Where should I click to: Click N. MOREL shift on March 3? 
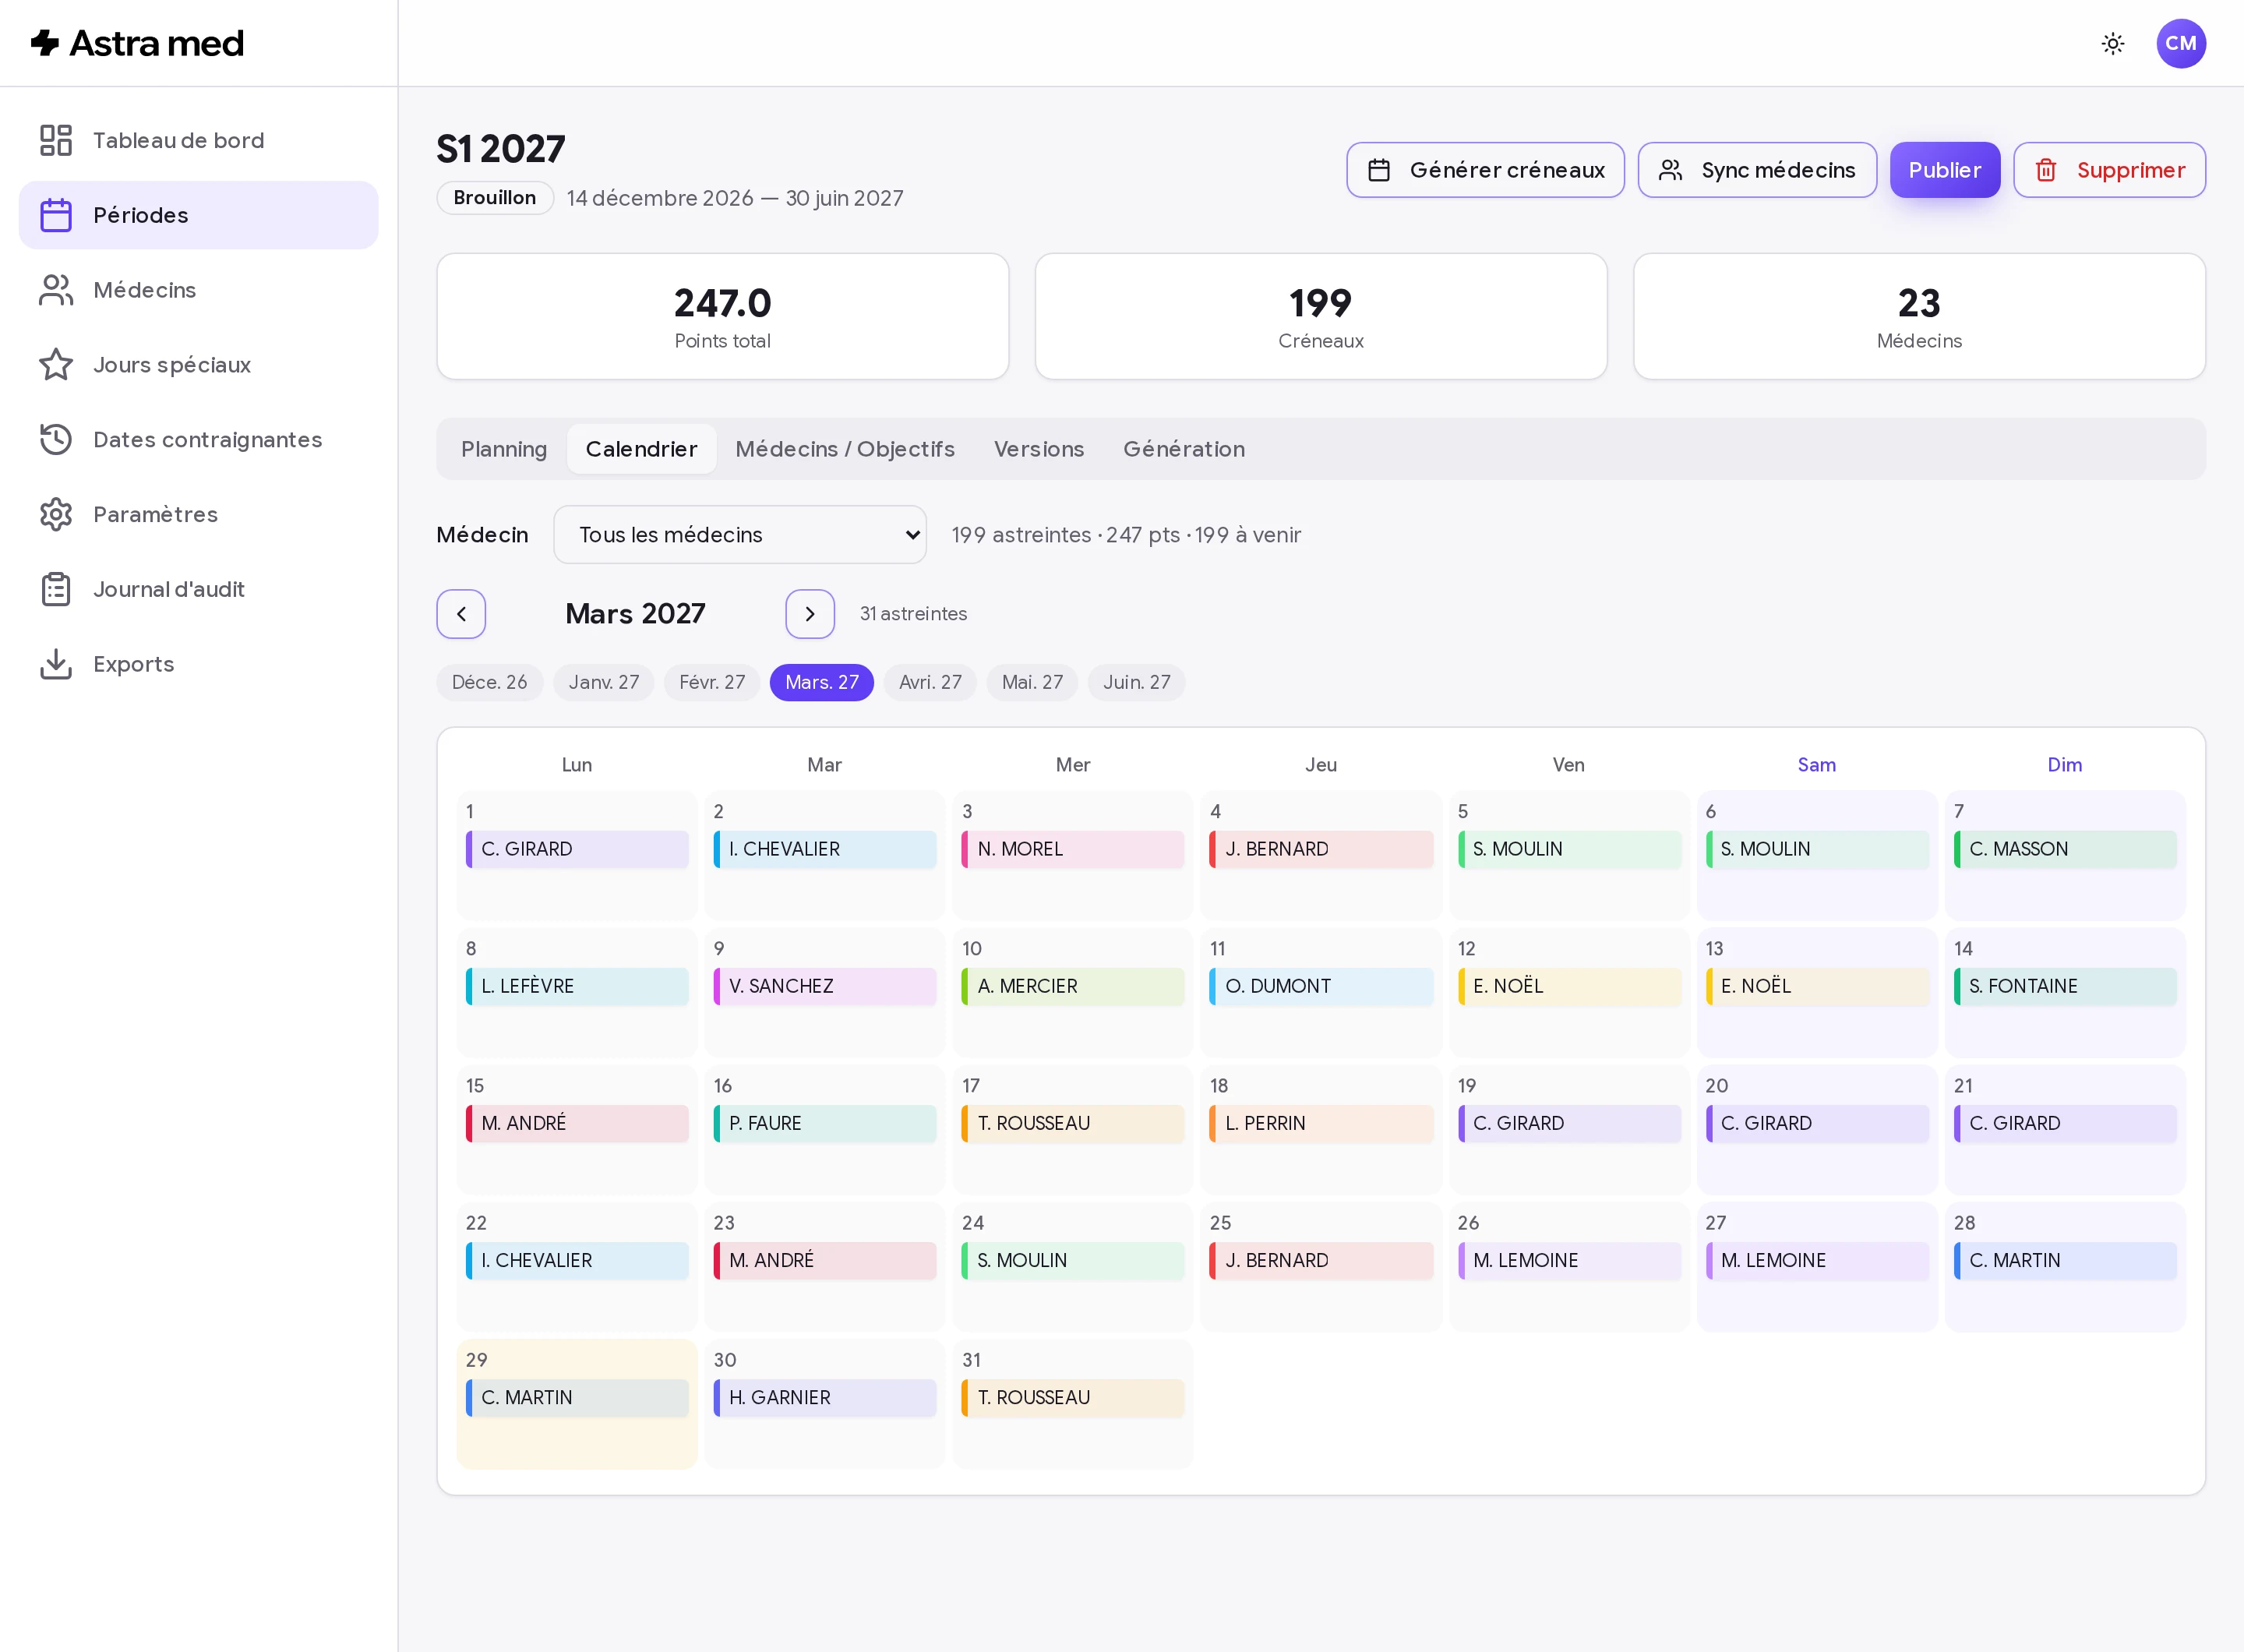pyautogui.click(x=1072, y=849)
